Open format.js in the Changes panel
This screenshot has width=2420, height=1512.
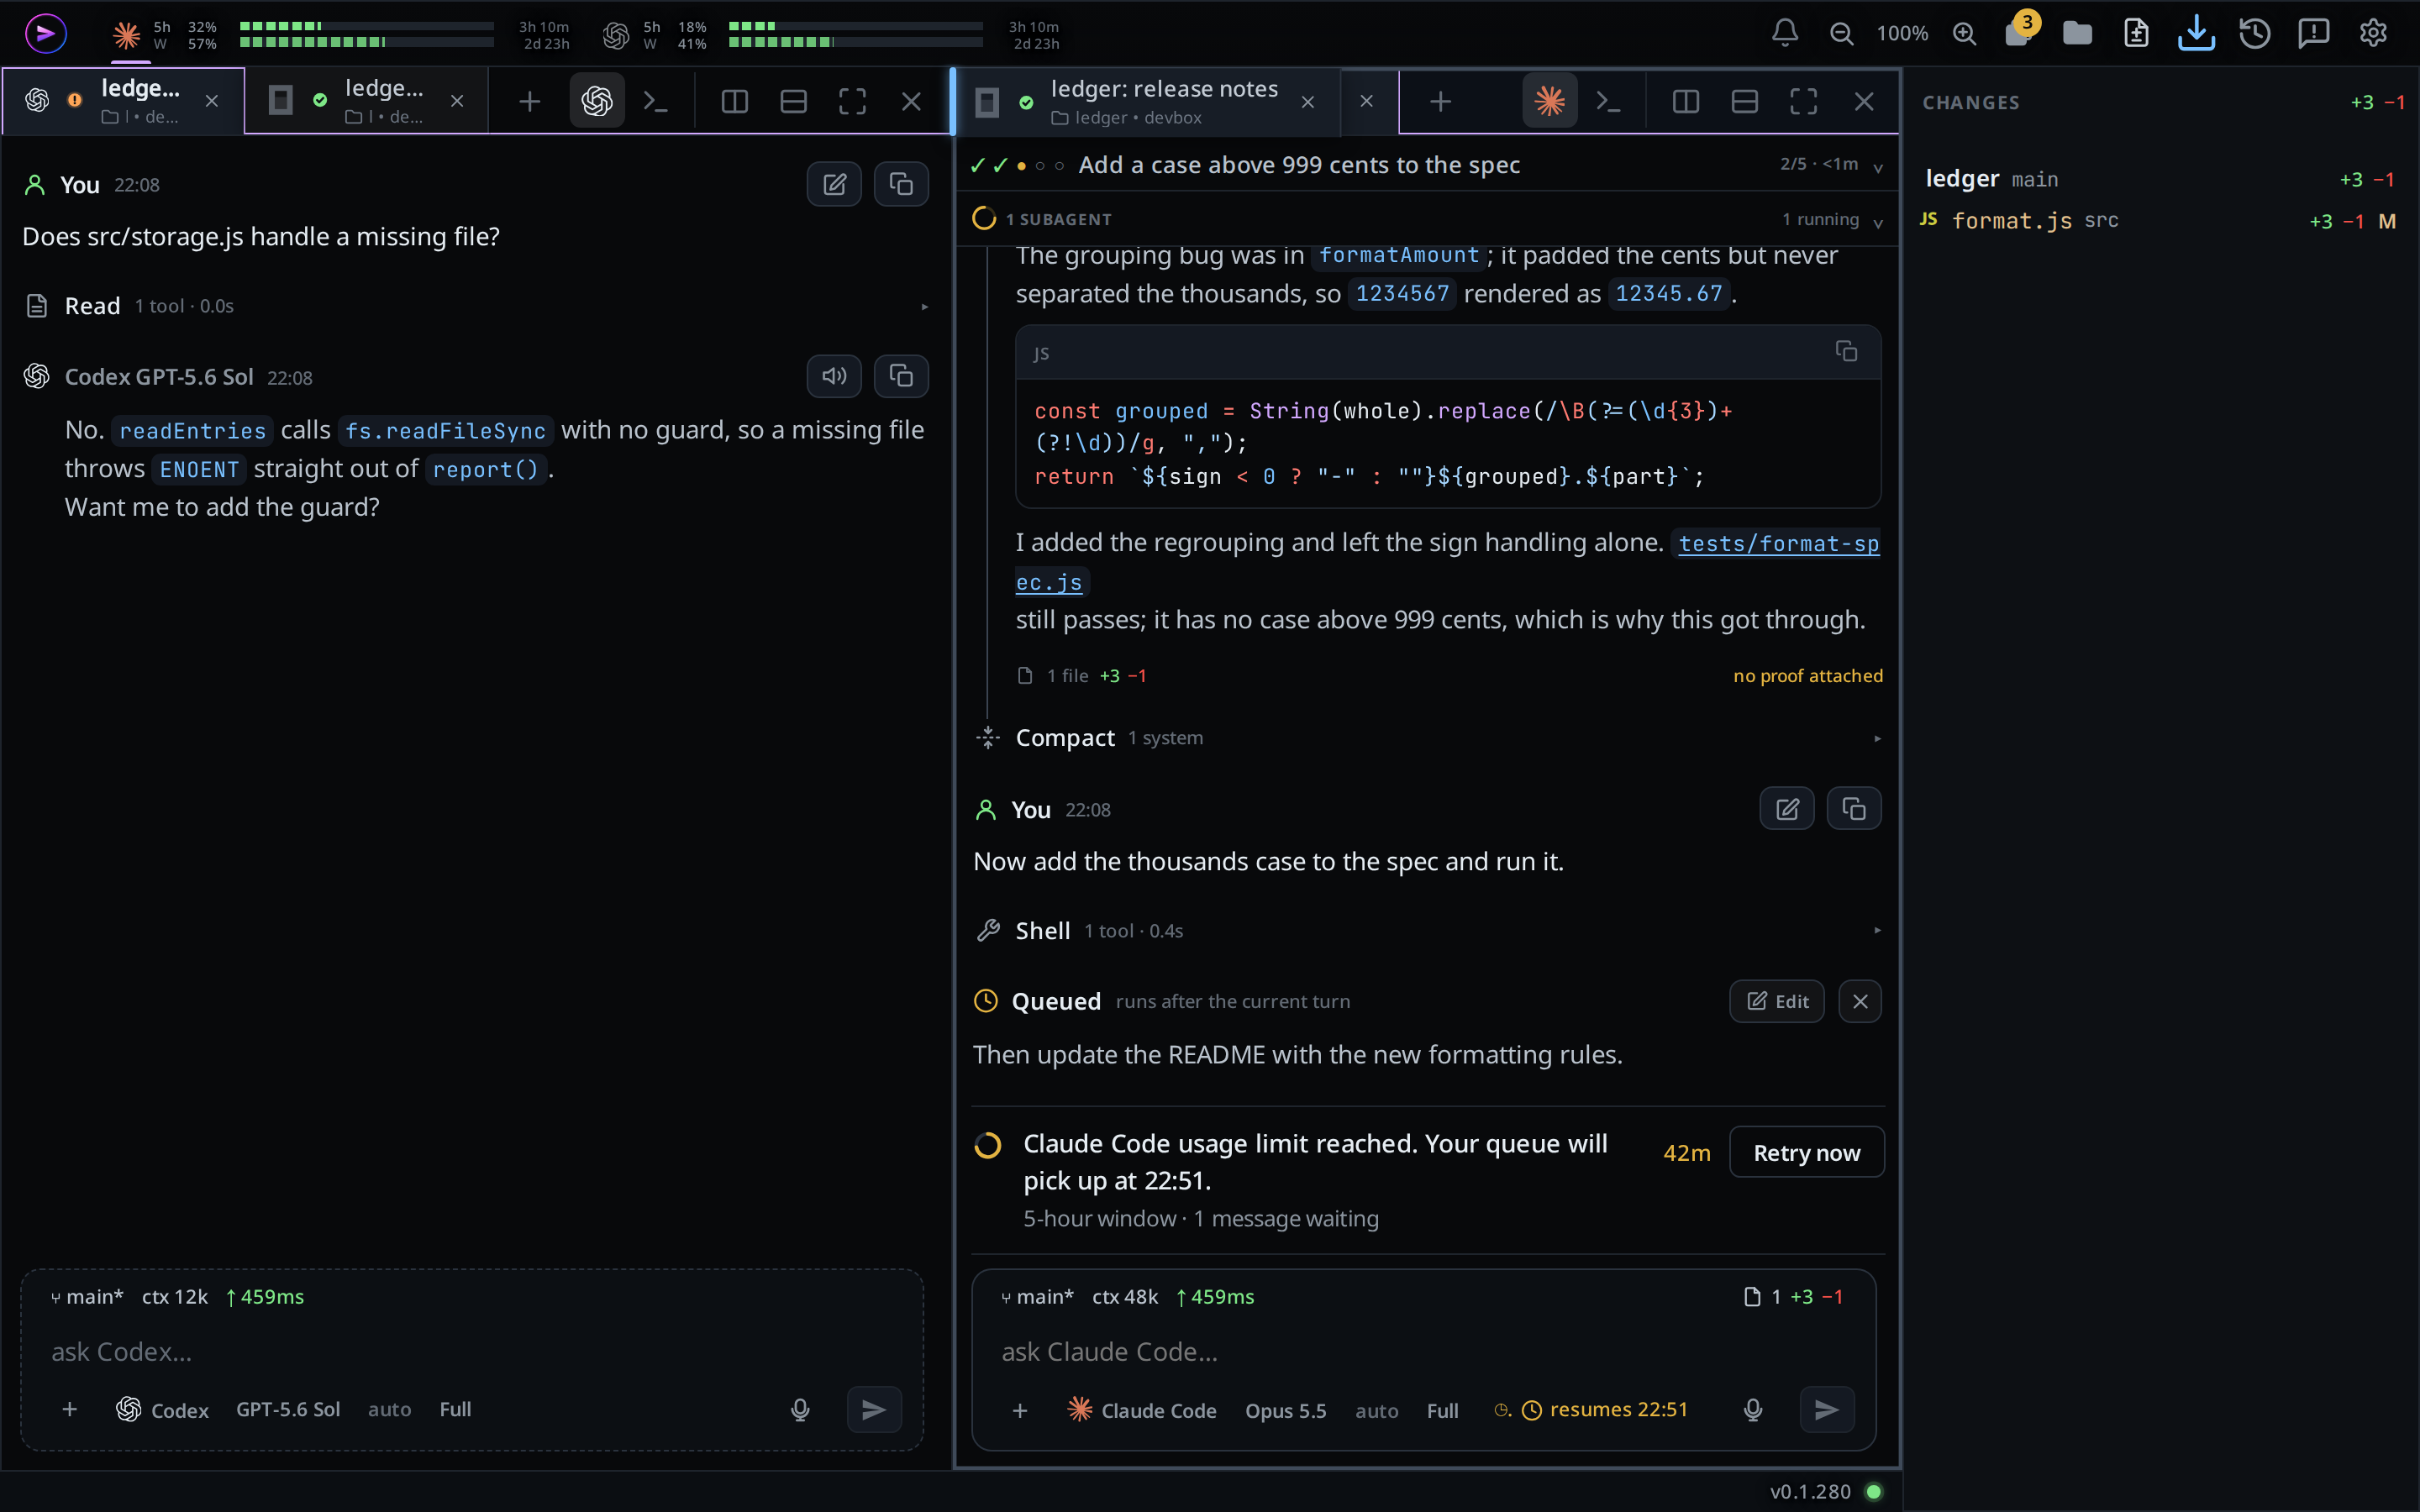click(2159, 221)
